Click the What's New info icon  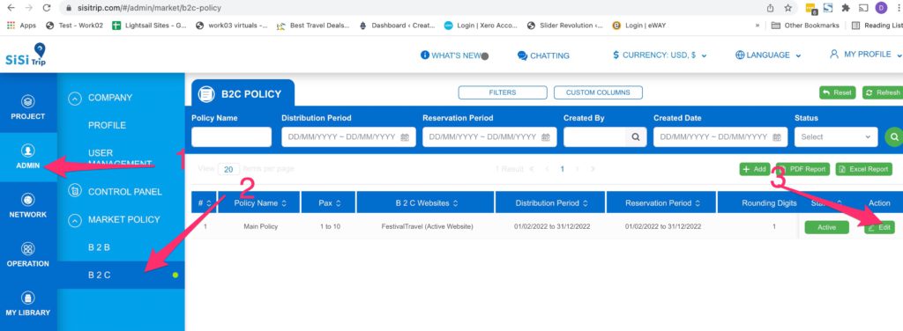point(425,55)
